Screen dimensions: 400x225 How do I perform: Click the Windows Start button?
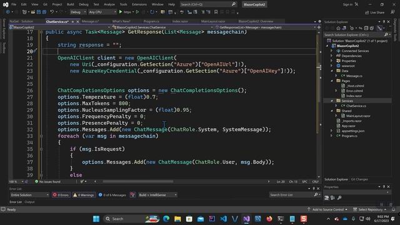coord(96,219)
